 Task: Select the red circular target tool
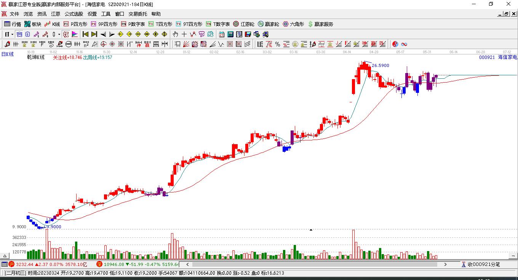click(x=103, y=44)
